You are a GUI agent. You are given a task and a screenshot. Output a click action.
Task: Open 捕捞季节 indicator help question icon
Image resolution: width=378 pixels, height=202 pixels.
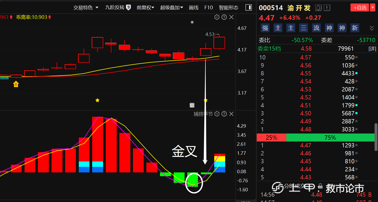coord(224,114)
